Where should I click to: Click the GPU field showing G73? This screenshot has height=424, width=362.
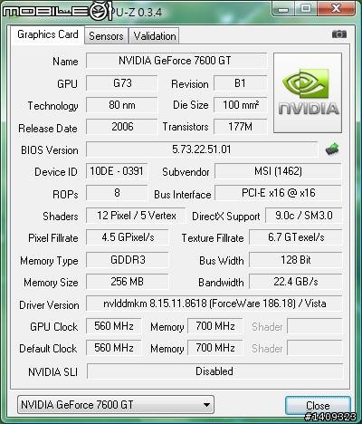(122, 83)
